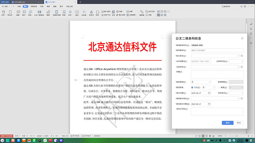Click the zoom slider in status bar
Viewport: 255px width, 143px height.
click(238, 136)
